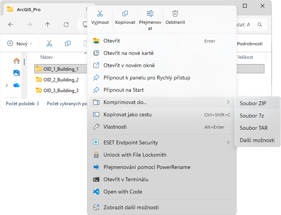Choose Otevřít from the context menu
281x215 pixels.
tap(162, 41)
